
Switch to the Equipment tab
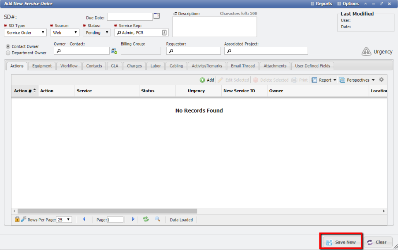point(42,66)
